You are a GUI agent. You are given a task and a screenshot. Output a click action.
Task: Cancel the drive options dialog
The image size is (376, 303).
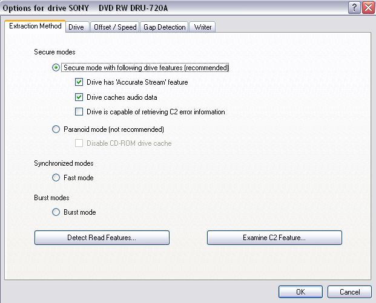coord(349,292)
